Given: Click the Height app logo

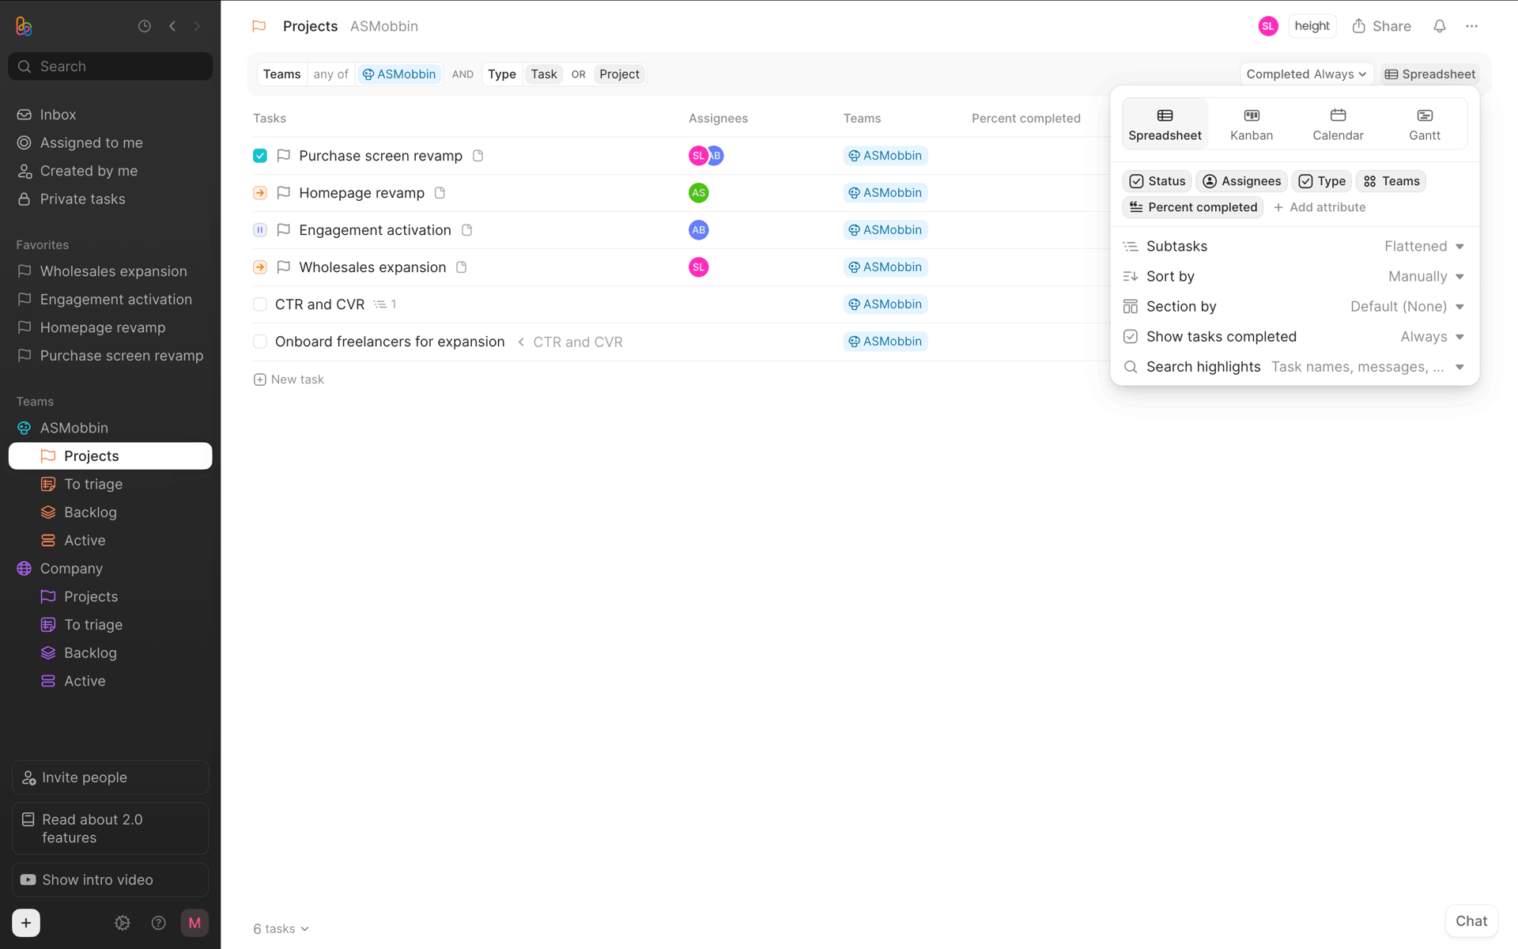Looking at the screenshot, I should [x=24, y=26].
